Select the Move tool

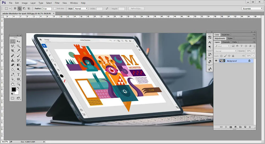tap(19, 41)
